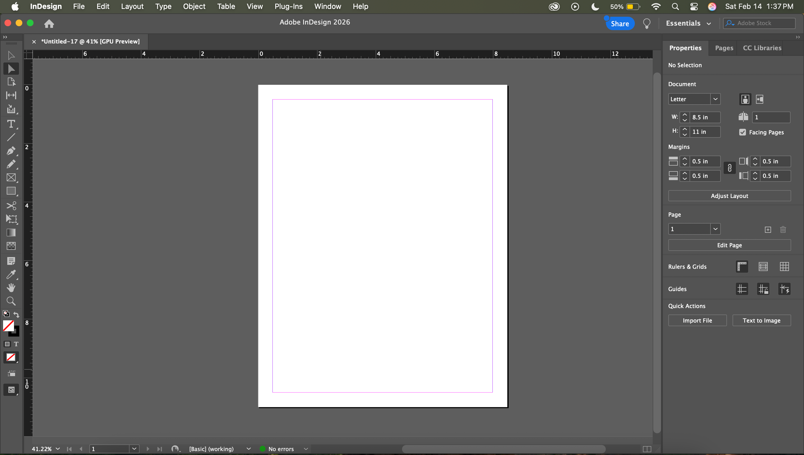Switch to the Pages tab
Screen dimensions: 804x455
[x=724, y=48]
